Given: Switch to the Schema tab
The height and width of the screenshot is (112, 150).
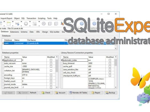Looking at the screenshot, I should point(24,32).
